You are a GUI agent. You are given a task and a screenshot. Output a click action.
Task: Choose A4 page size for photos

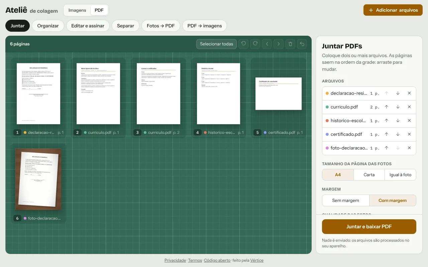point(338,175)
